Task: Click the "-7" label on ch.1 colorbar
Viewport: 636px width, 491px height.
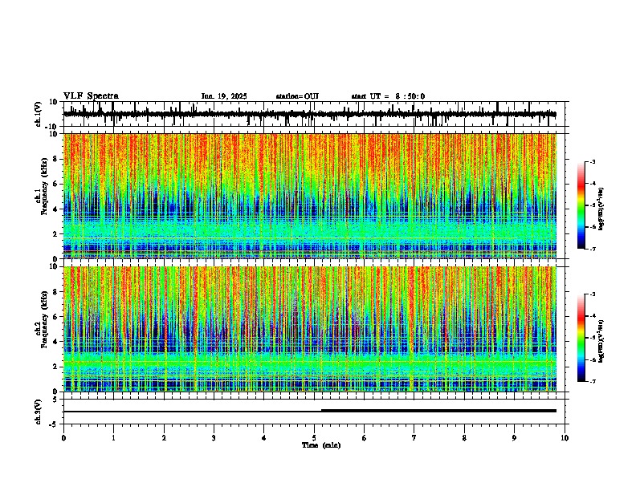Action: [593, 249]
